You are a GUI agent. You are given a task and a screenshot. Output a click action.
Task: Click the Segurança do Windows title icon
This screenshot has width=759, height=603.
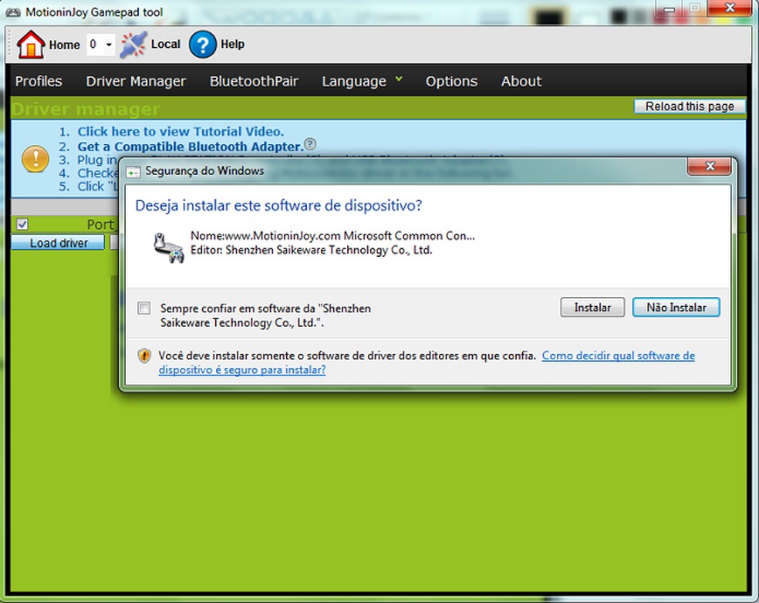tap(133, 171)
